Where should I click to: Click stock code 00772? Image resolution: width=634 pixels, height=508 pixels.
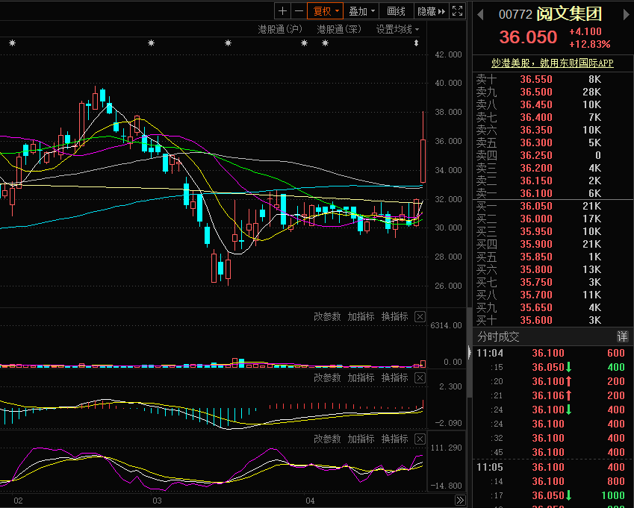click(515, 15)
